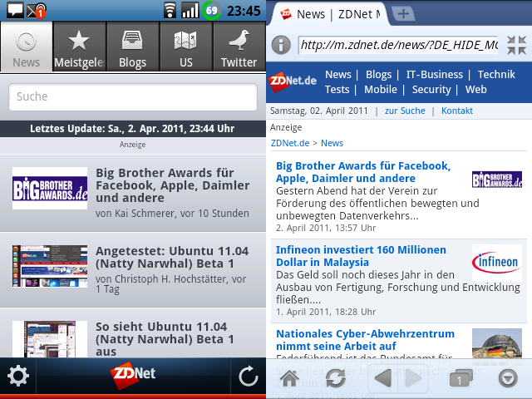This screenshot has height=399, width=532.
Task: Click the Samstag, 02. April 2011 date
Action: [x=319, y=111]
